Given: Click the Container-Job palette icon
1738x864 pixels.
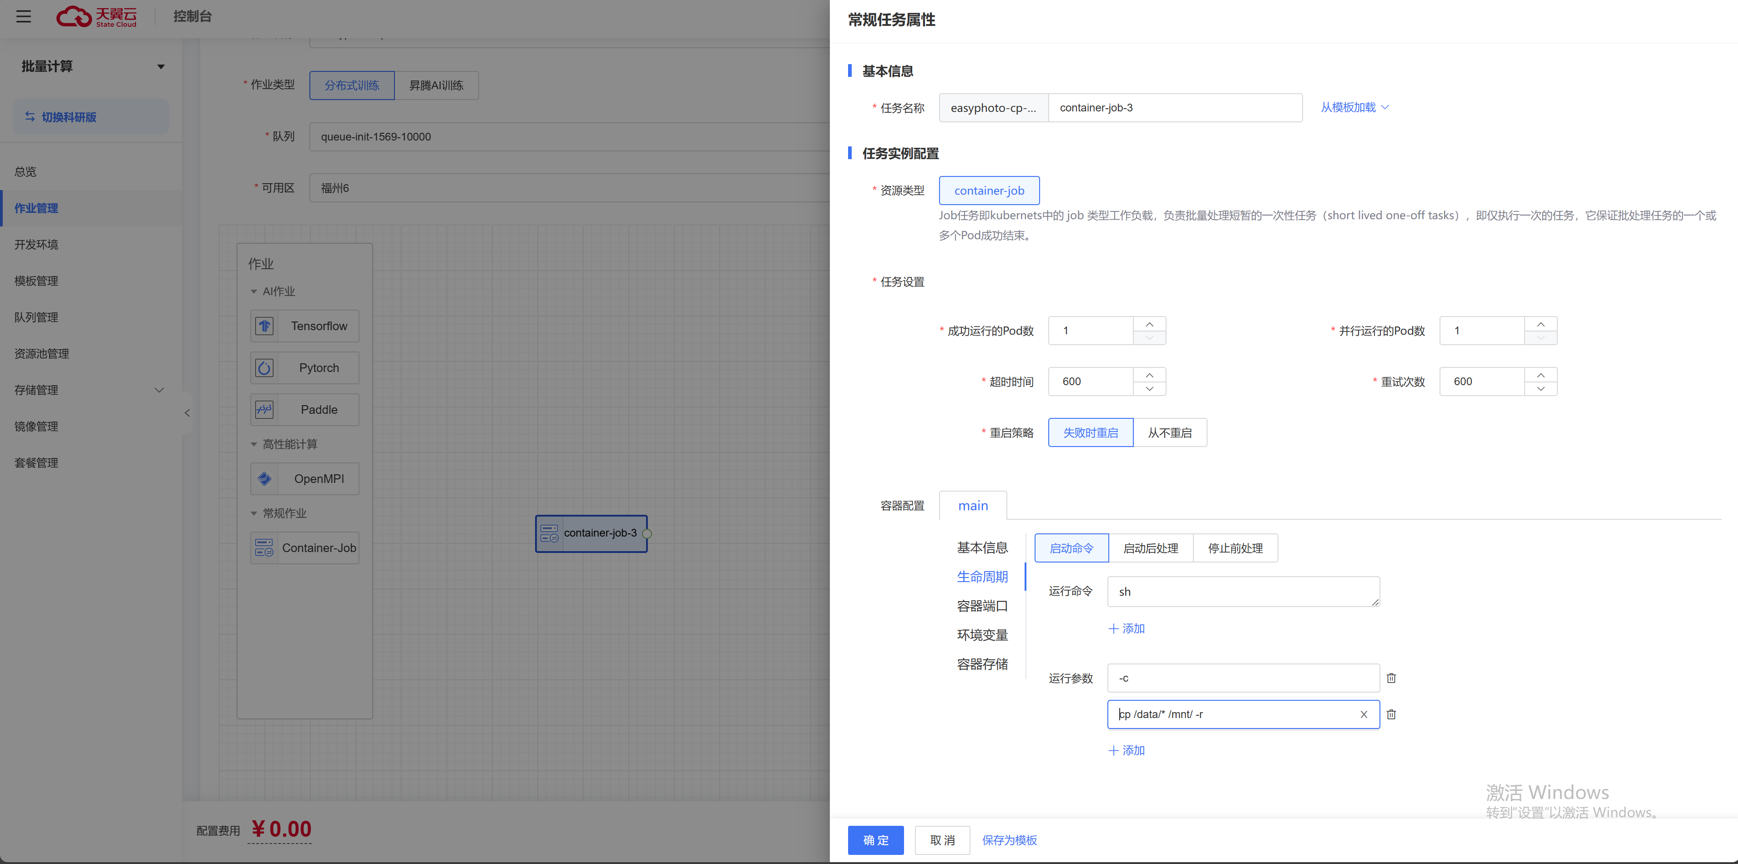Looking at the screenshot, I should pos(264,548).
